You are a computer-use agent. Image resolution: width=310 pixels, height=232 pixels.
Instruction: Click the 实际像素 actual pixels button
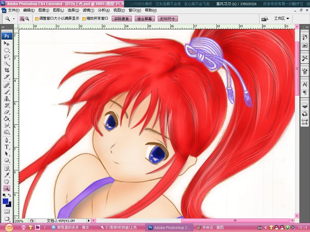tap(122, 19)
